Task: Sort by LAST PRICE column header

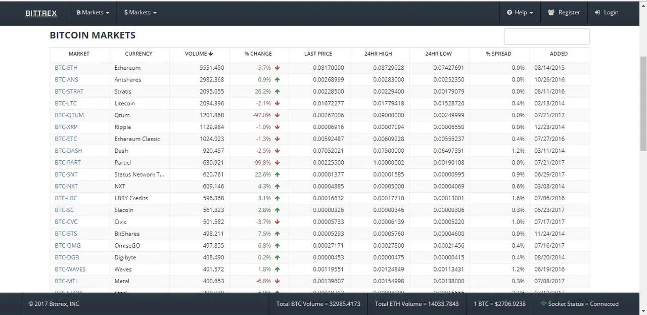Action: pos(318,54)
